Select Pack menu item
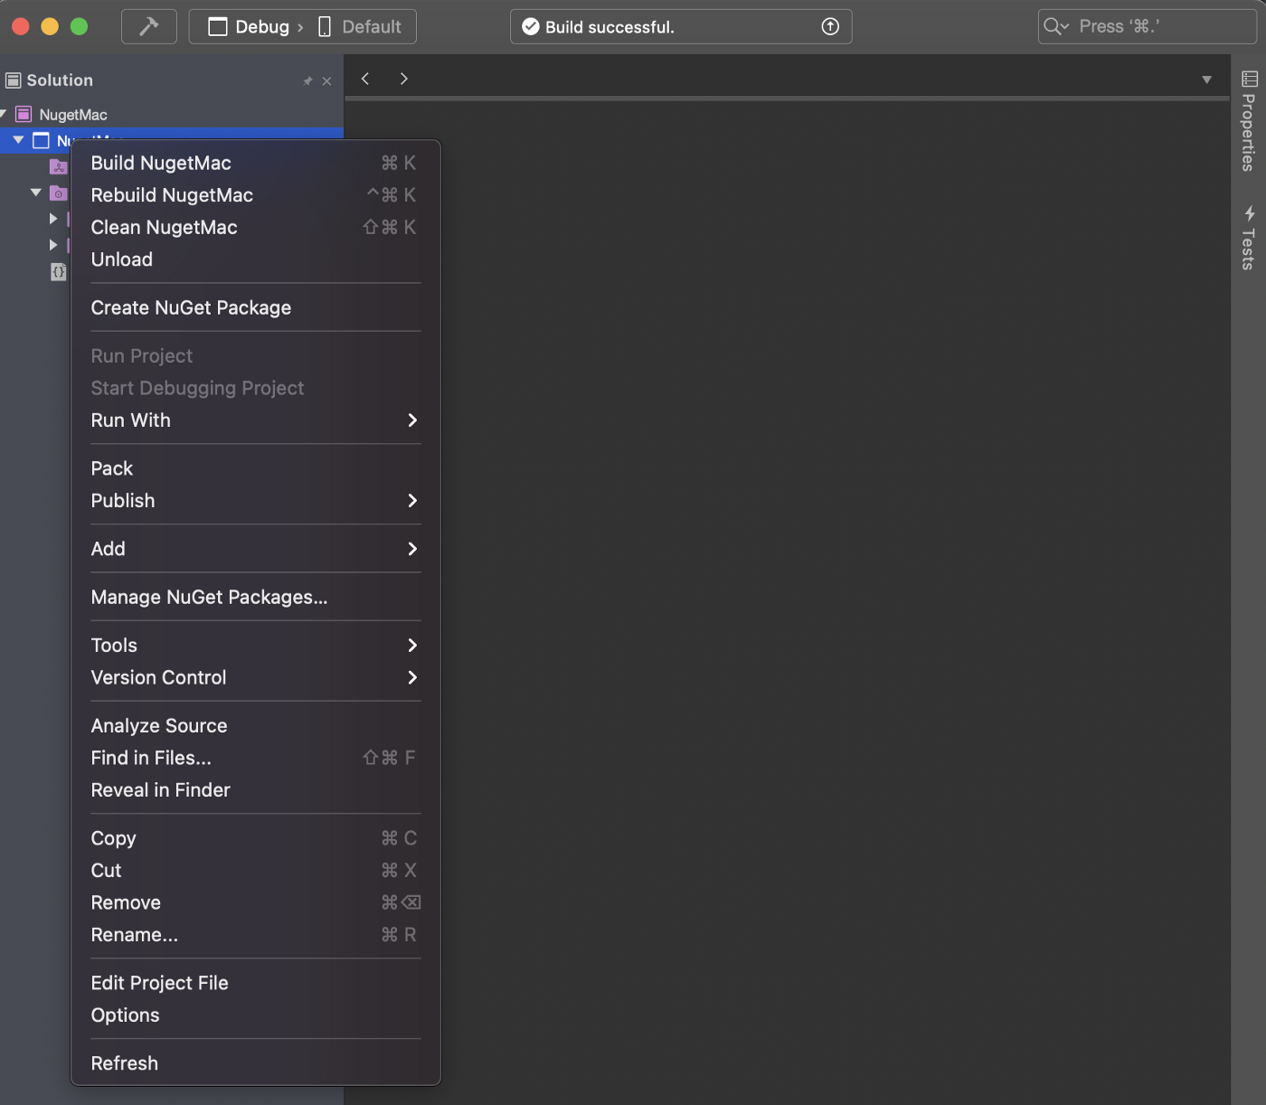This screenshot has width=1266, height=1105. click(256, 468)
